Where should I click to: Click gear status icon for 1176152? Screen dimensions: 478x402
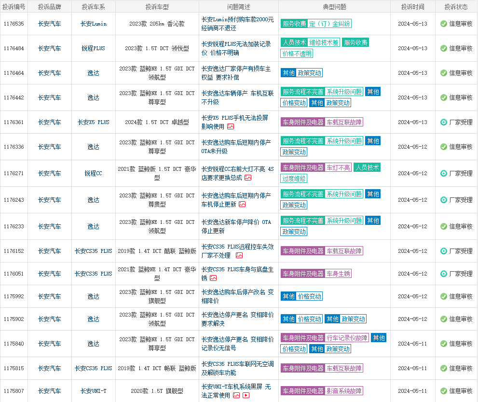(x=444, y=251)
